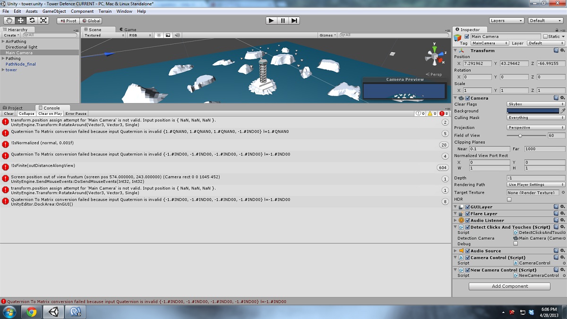Toggle Debug checkbox in Detect Clicks script
The width and height of the screenshot is (567, 319).
515,244
